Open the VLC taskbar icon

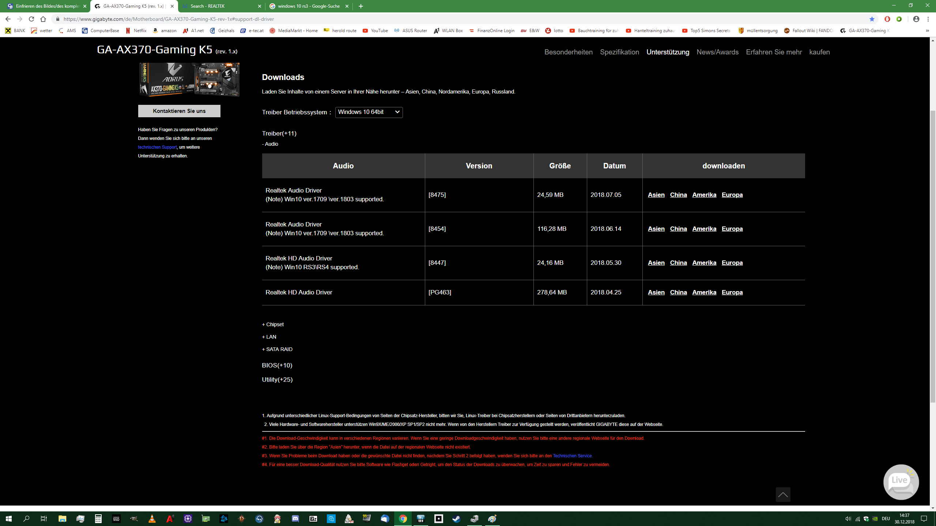[152, 519]
